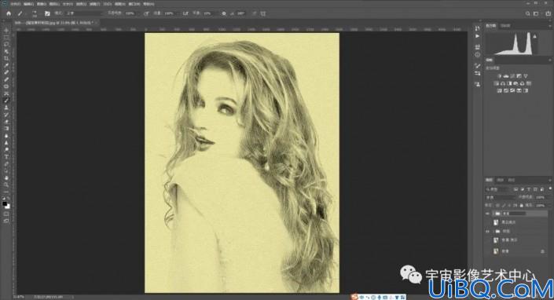Open the Histogram panel menu
The height and width of the screenshot is (300, 554).
[x=550, y=26]
